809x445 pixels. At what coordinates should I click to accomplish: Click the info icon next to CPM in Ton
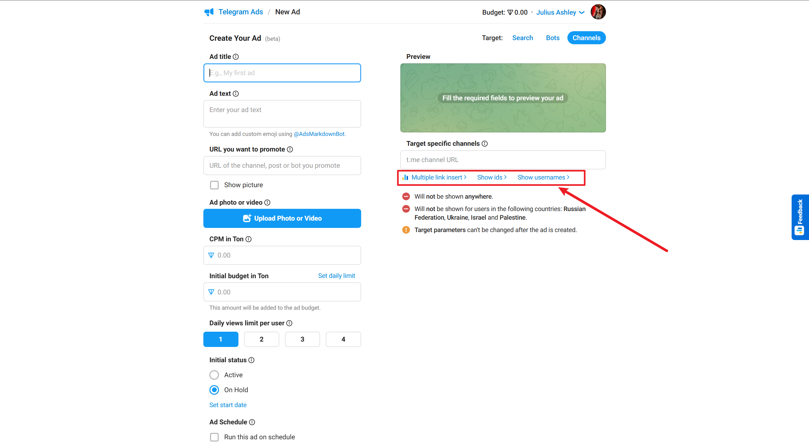[249, 239]
